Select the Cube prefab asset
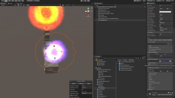The height and width of the screenshot is (98, 175). [x=122, y=63]
